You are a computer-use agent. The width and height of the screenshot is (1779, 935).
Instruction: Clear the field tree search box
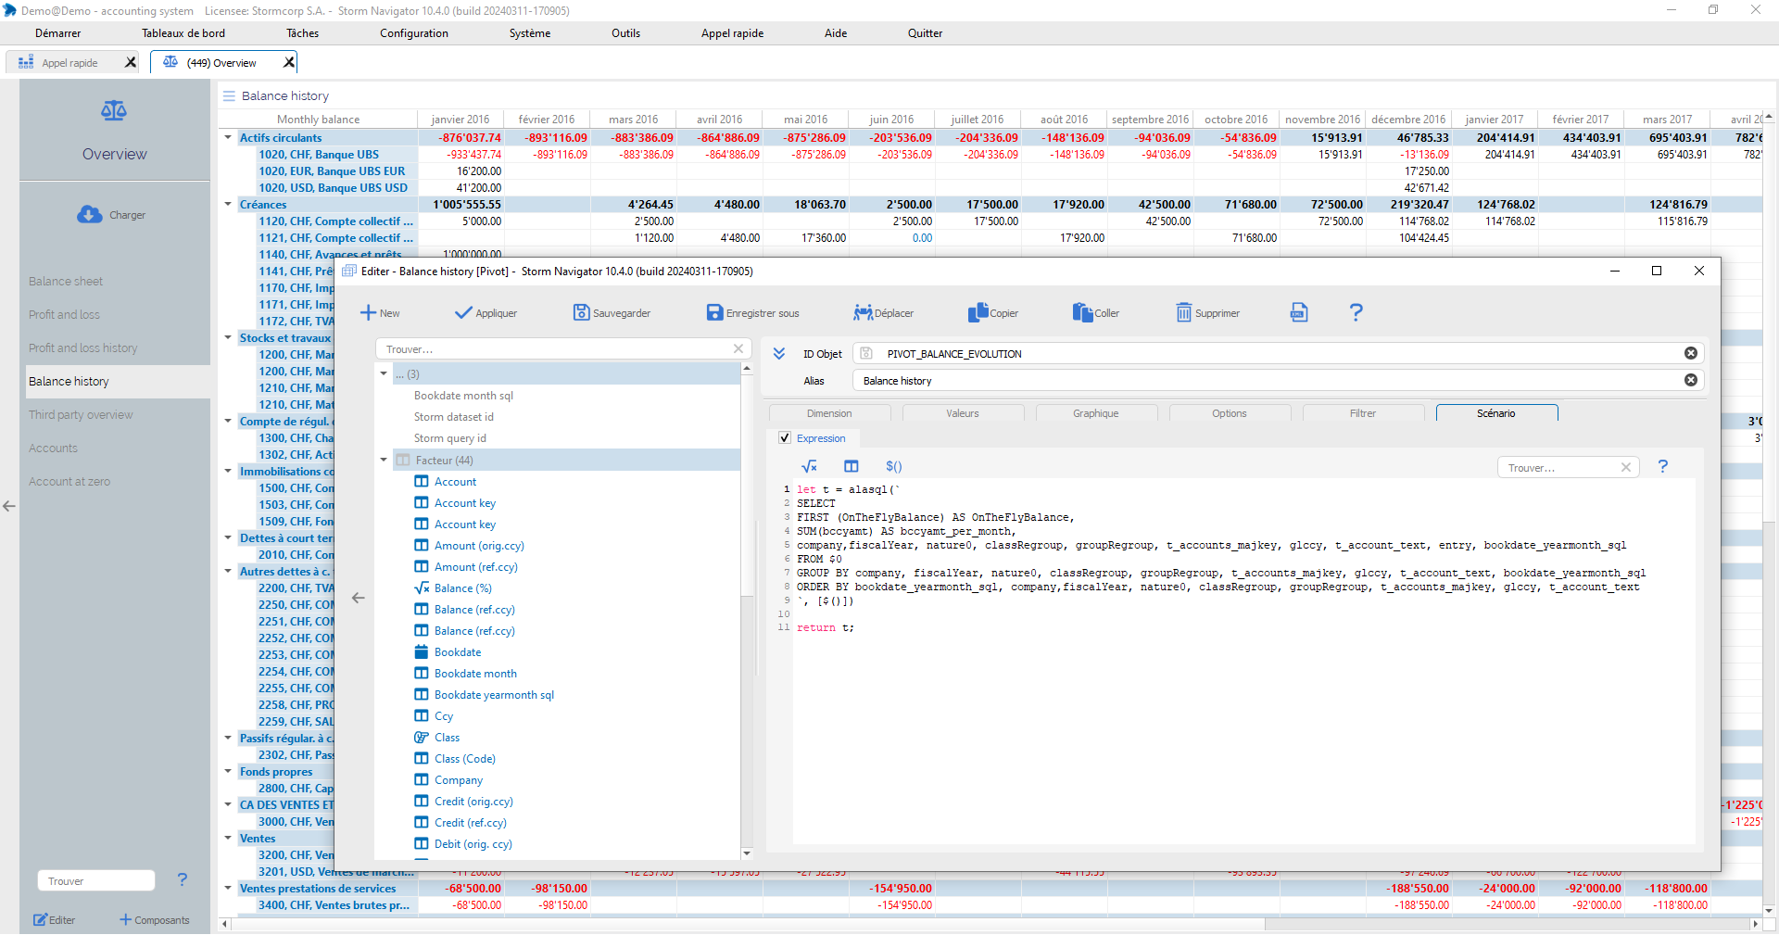(x=738, y=348)
